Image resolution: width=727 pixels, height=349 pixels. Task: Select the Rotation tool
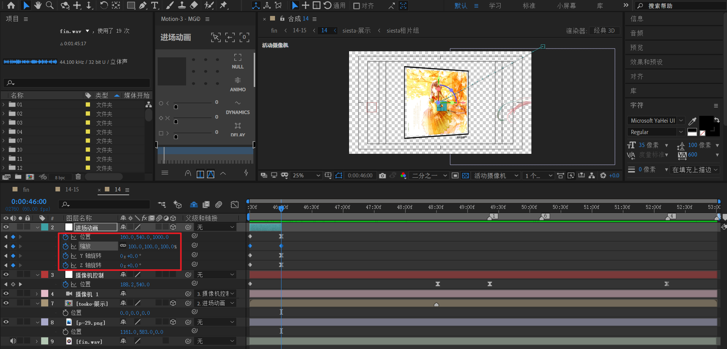click(103, 5)
